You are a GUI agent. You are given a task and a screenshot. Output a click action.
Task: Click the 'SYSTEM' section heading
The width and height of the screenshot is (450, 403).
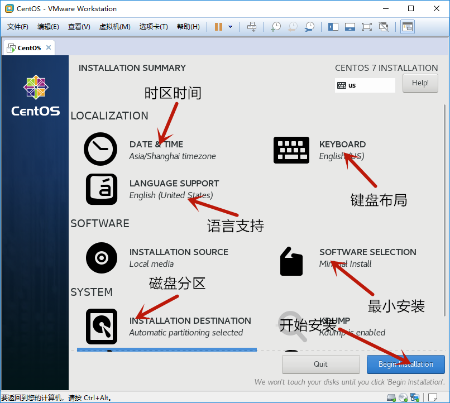(x=92, y=292)
